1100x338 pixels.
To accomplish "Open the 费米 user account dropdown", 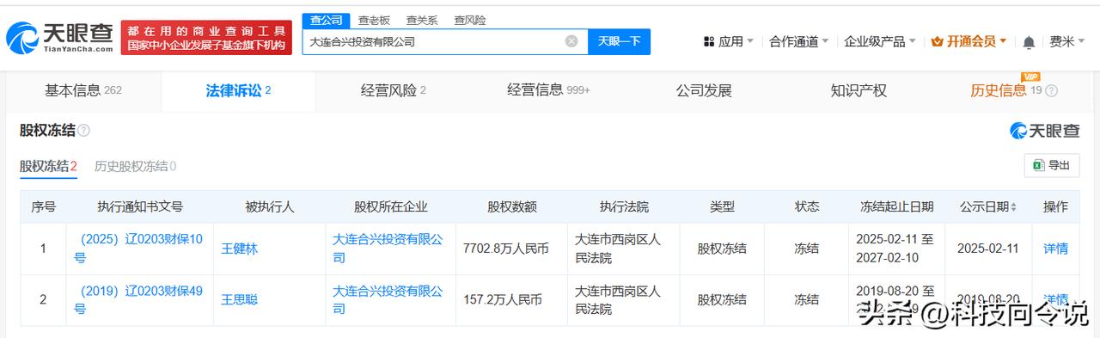I will [x=1067, y=41].
